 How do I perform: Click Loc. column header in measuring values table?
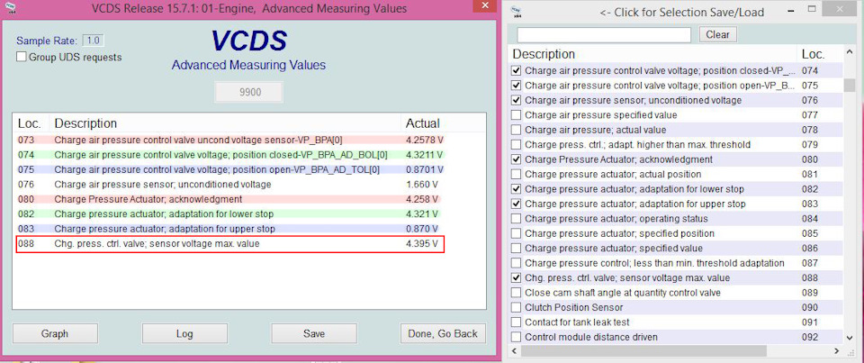coord(31,123)
